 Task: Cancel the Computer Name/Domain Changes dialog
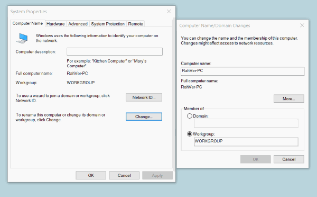(x=289, y=159)
